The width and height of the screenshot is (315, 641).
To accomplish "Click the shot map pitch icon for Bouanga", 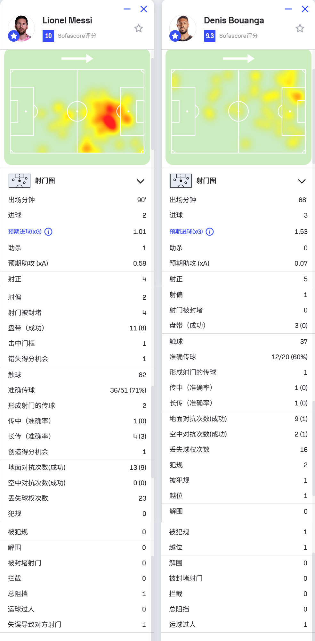I will tap(181, 181).
